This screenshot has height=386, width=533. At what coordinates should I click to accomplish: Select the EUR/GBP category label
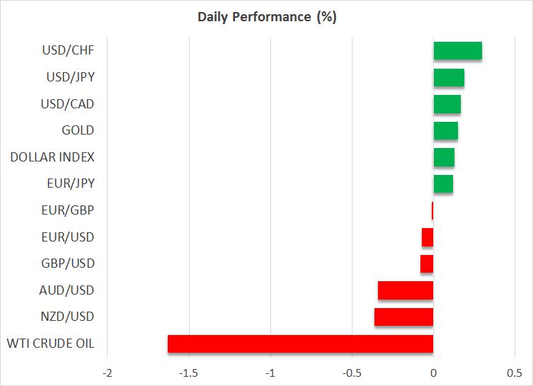68,210
